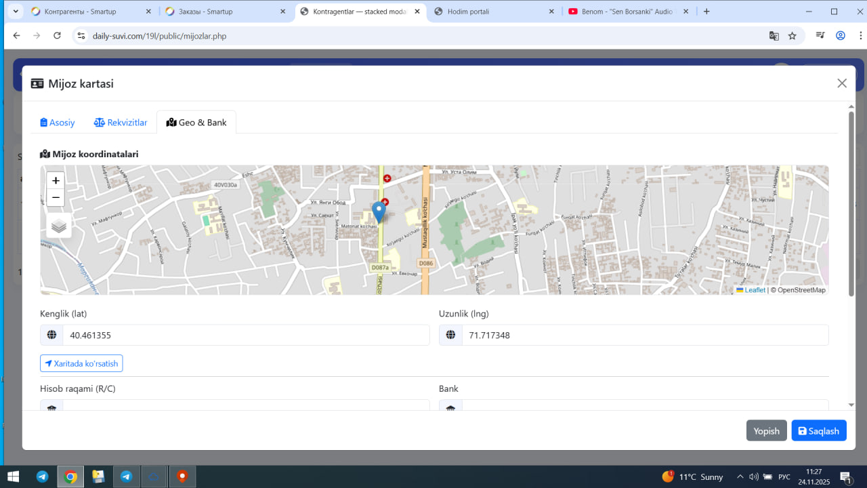Image resolution: width=867 pixels, height=488 pixels.
Task: Select the Geo & Bank tab
Action: pyautogui.click(x=196, y=123)
